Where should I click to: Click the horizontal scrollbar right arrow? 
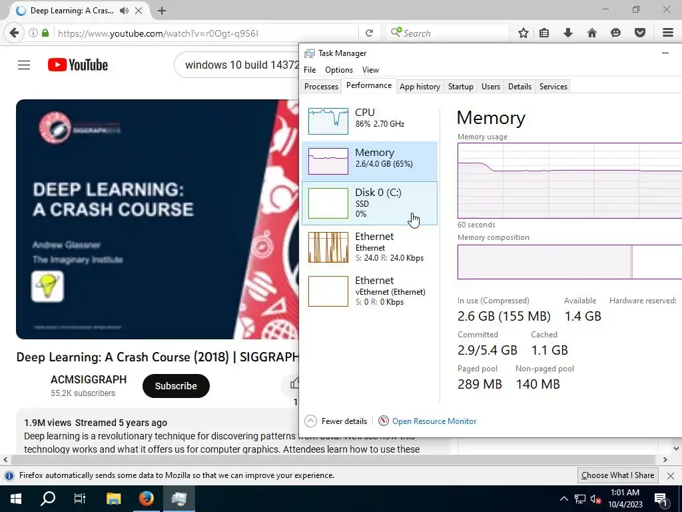(x=665, y=459)
